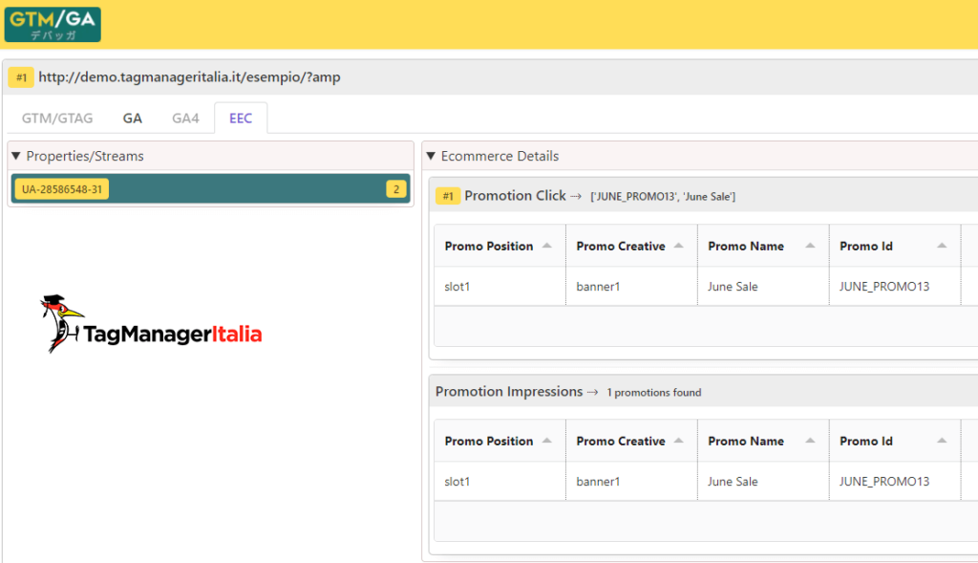Select the EEC tab

pos(241,118)
